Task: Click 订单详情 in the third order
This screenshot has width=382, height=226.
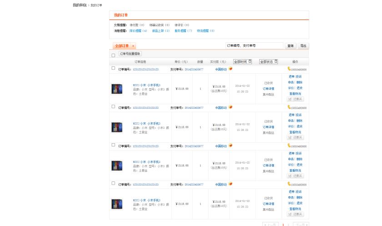Action: 268,166
